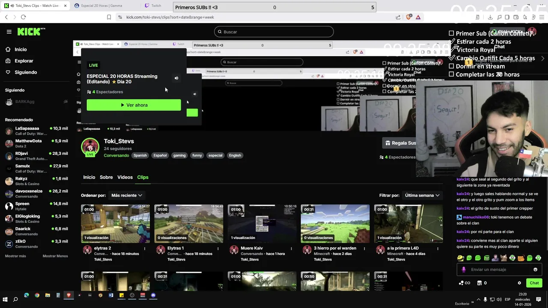Open Brave Rewards triangle icon
548x308 pixels.
(418, 17)
